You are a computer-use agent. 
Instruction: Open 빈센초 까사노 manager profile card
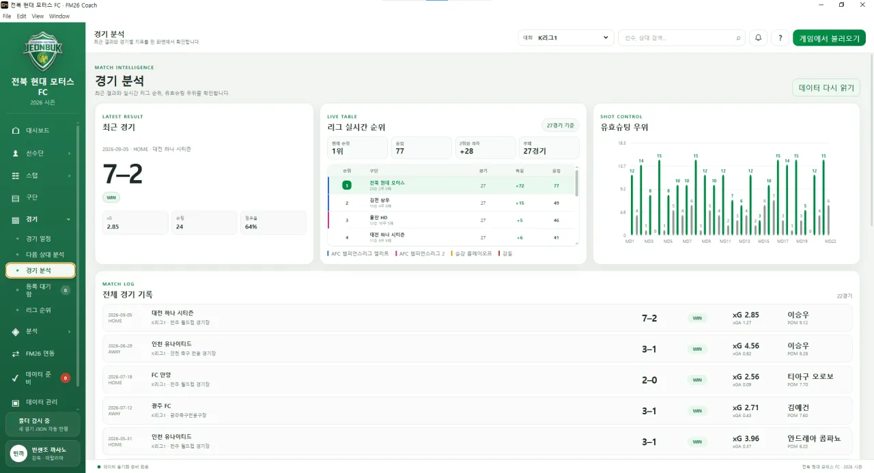[x=42, y=453]
